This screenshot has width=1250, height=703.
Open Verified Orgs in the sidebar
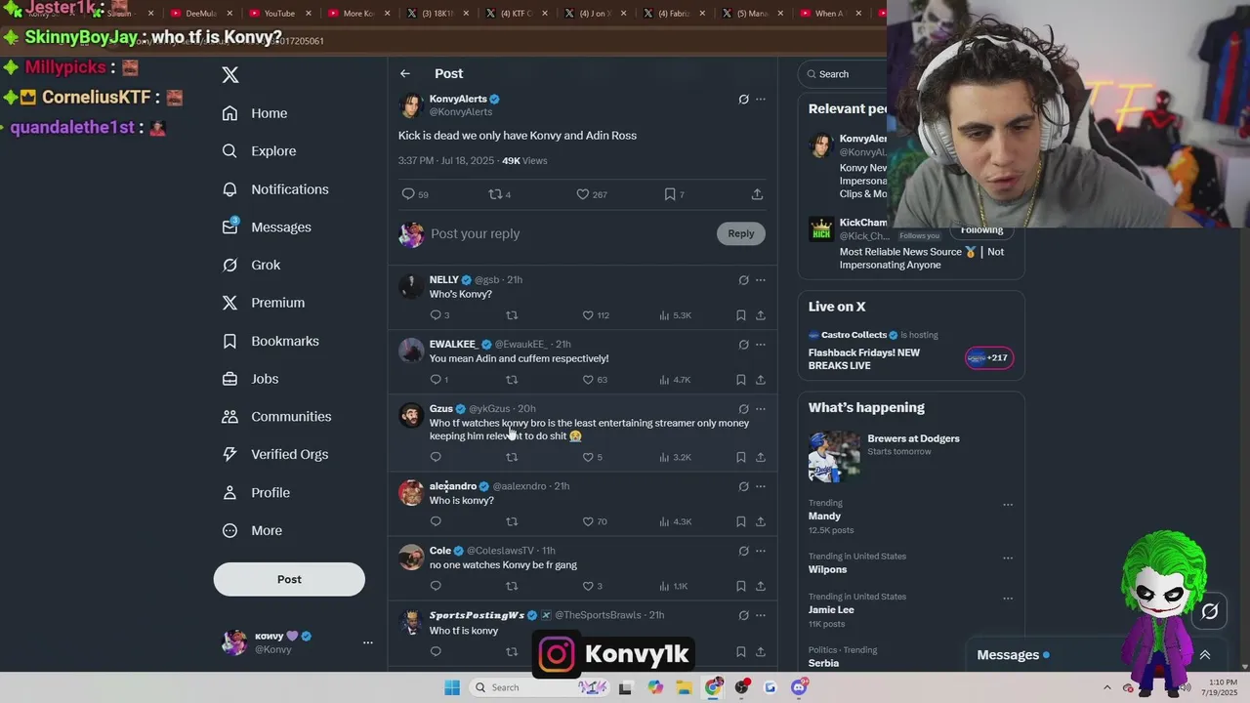pyautogui.click(x=275, y=454)
